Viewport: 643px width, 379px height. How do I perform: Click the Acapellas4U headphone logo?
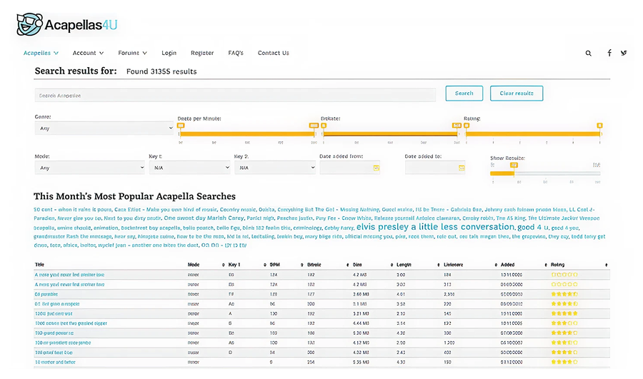[x=29, y=24]
